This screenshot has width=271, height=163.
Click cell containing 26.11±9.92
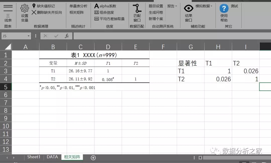pos(81,79)
